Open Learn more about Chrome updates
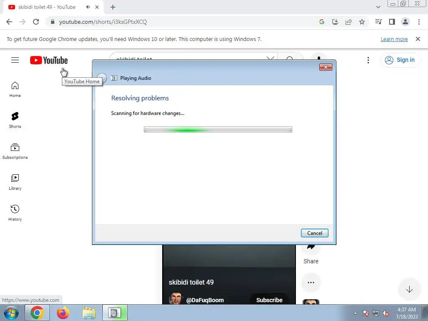The height and width of the screenshot is (321, 428). click(x=394, y=39)
